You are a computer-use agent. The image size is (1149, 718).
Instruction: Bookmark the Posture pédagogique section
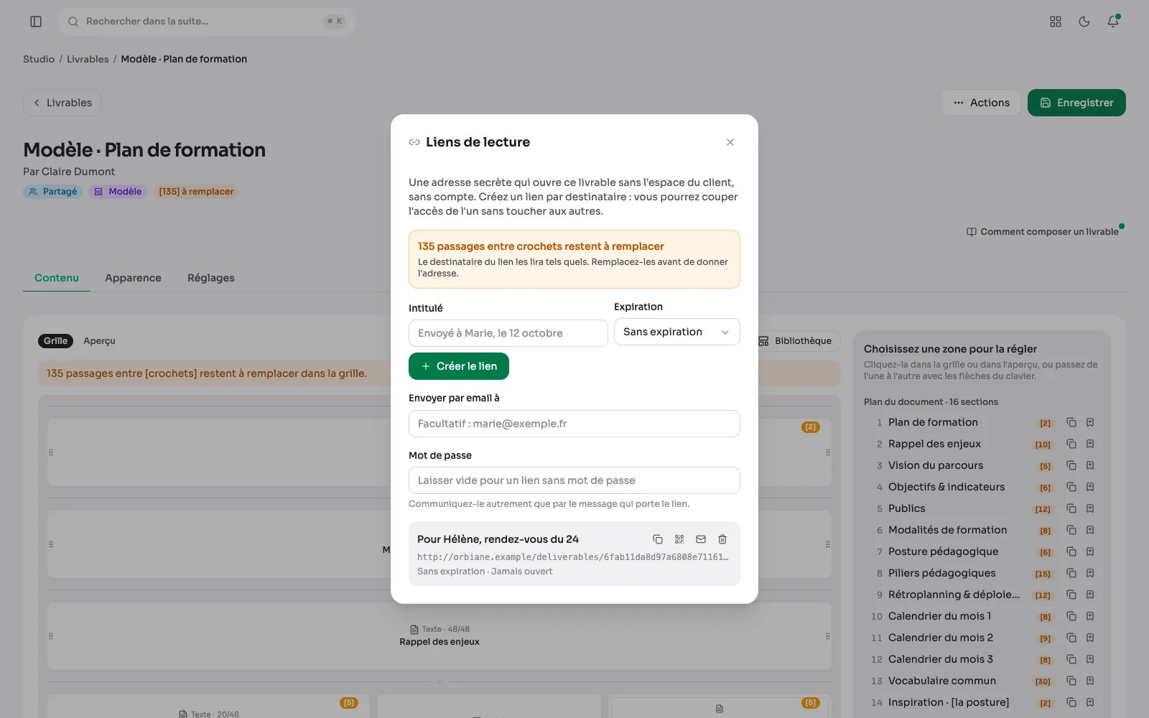tap(1090, 551)
